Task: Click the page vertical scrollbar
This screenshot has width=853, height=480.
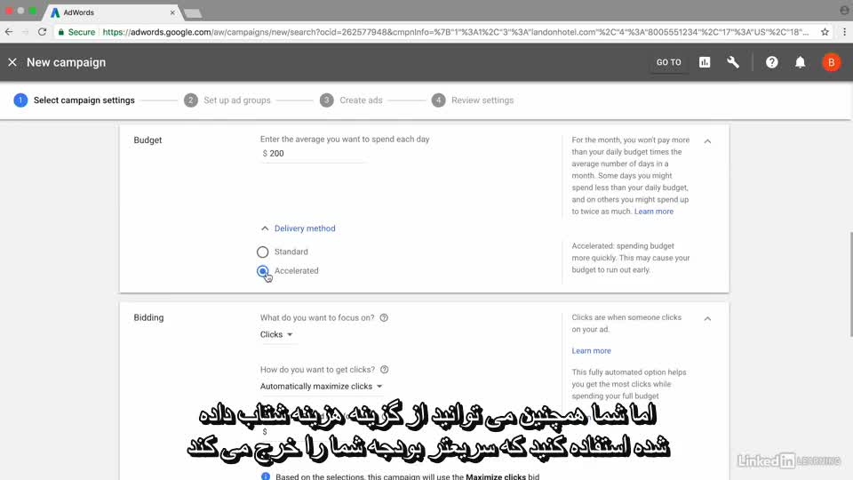Action: 850,283
